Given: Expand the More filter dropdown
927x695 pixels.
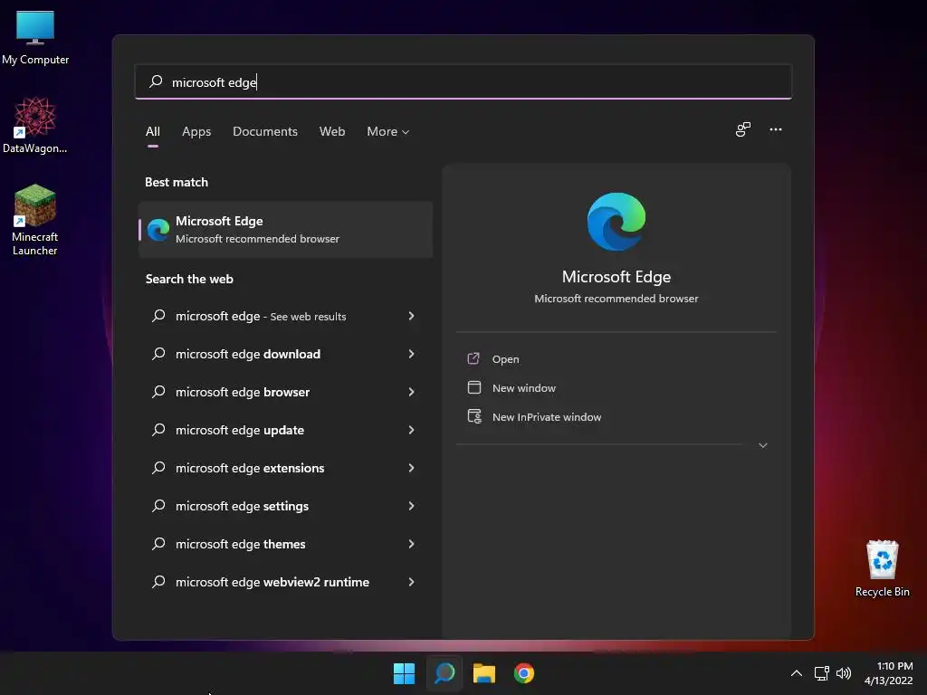Looking at the screenshot, I should pos(387,132).
